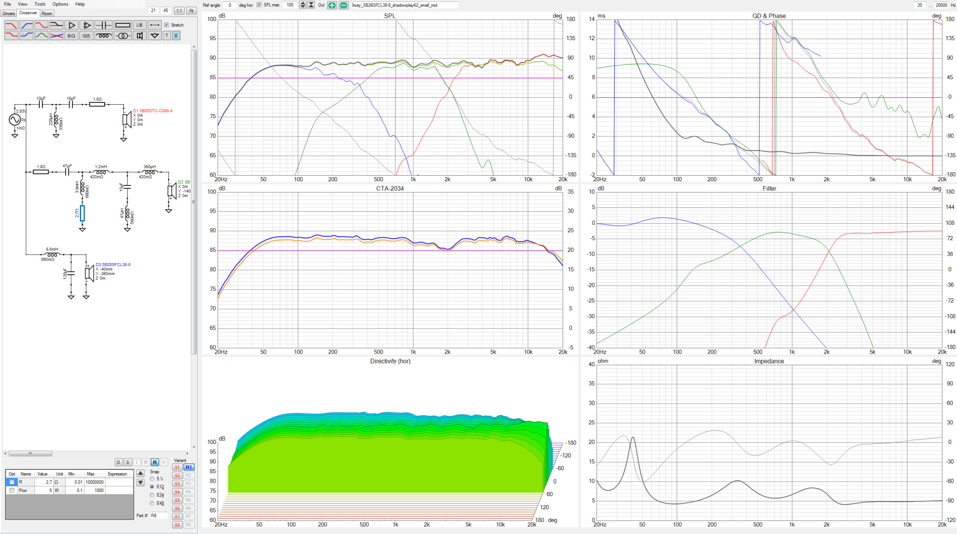Open the Help menu
The image size is (957, 534).
coord(80,4)
